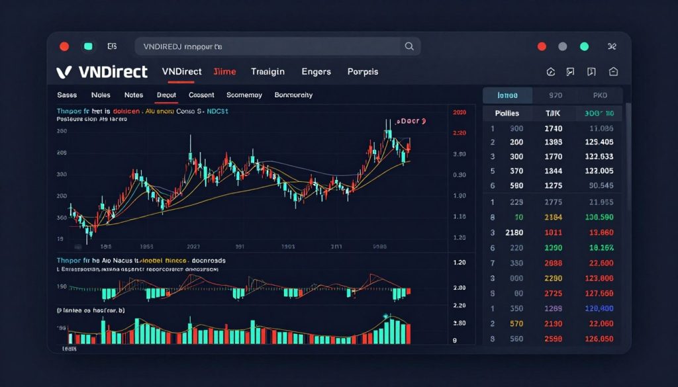Switch to the Diput tab
The height and width of the screenshot is (387, 678).
pos(166,95)
